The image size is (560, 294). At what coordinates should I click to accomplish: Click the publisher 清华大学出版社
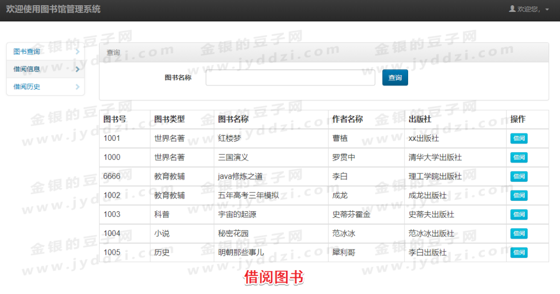point(435,157)
